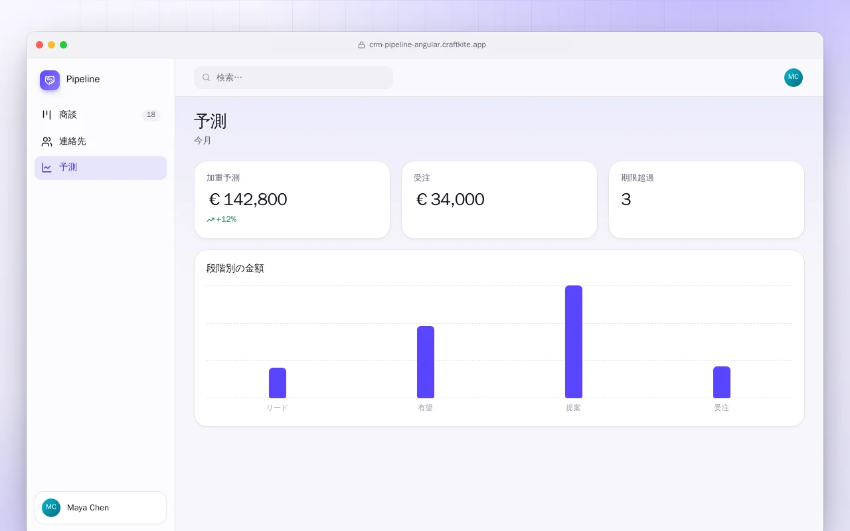Image resolution: width=850 pixels, height=531 pixels.
Task: Select the 受注 card label
Action: [422, 178]
